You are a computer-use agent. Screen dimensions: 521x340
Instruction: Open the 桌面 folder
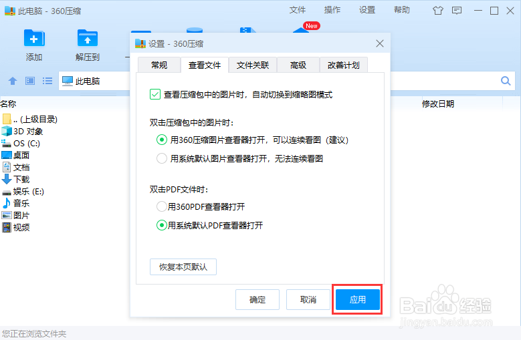click(15, 155)
